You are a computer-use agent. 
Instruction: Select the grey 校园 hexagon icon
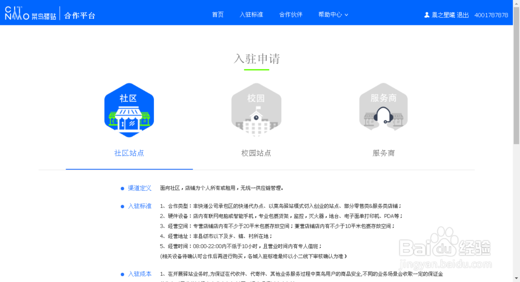point(256,110)
